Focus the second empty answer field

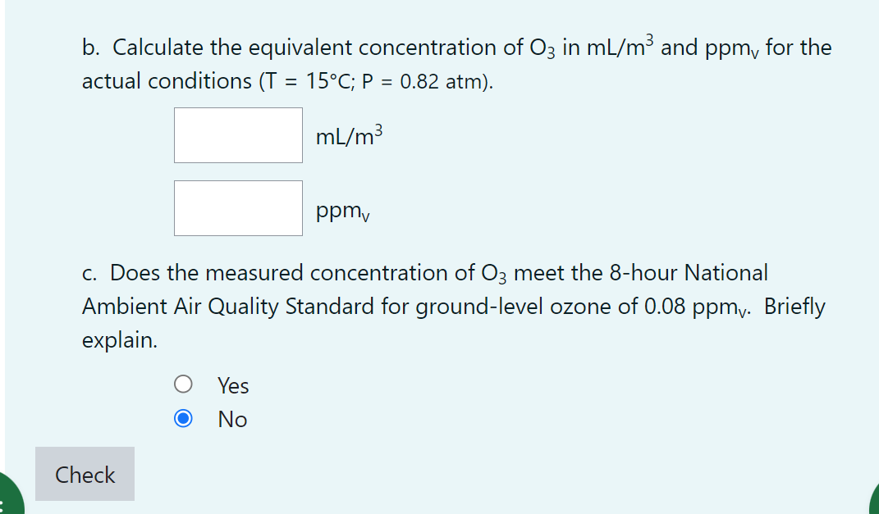(x=238, y=207)
